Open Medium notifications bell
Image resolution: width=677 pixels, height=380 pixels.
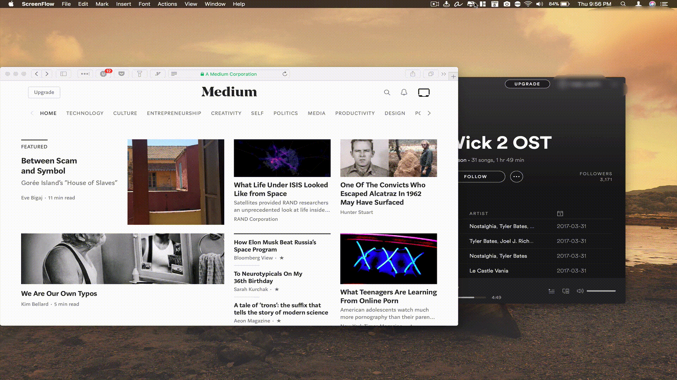point(404,92)
